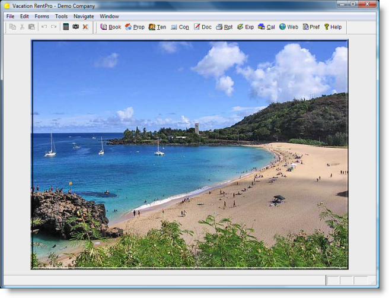The width and height of the screenshot is (389, 298).
Task: Open the File menu
Action: [x=10, y=17]
